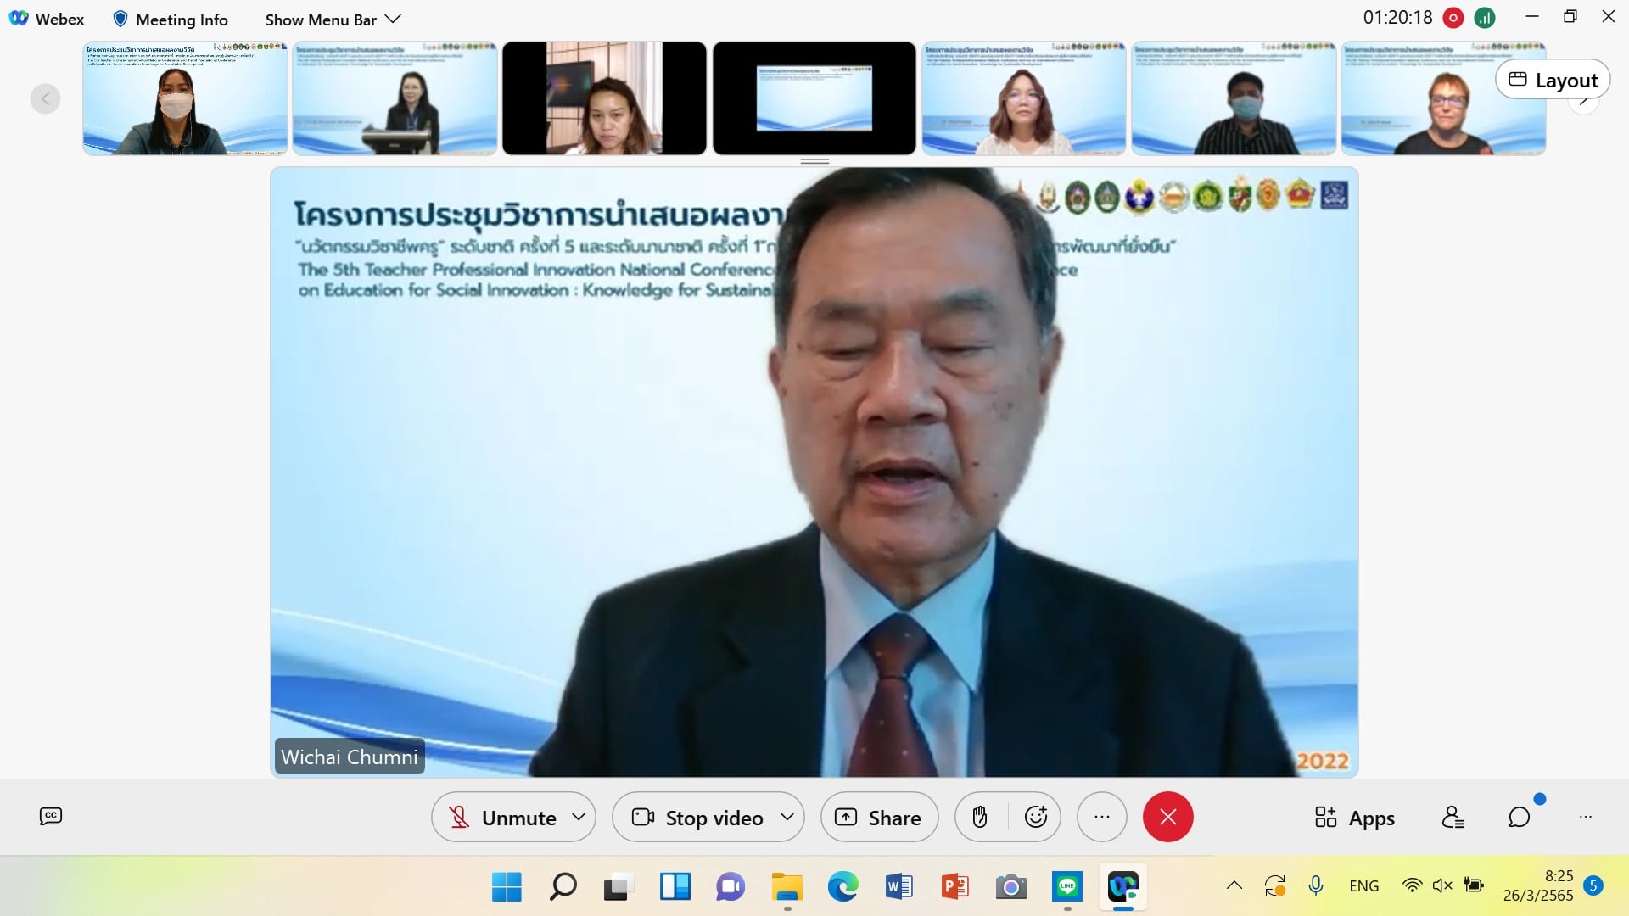Select thumbnail of woman at podium
This screenshot has width=1629, height=916.
click(x=395, y=98)
